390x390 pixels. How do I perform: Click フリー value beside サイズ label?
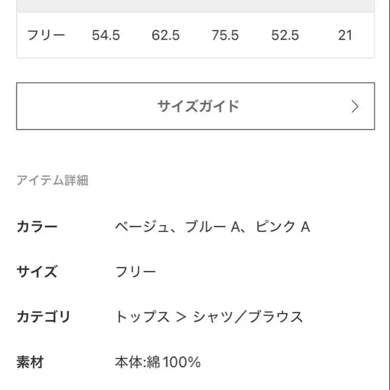136,271
